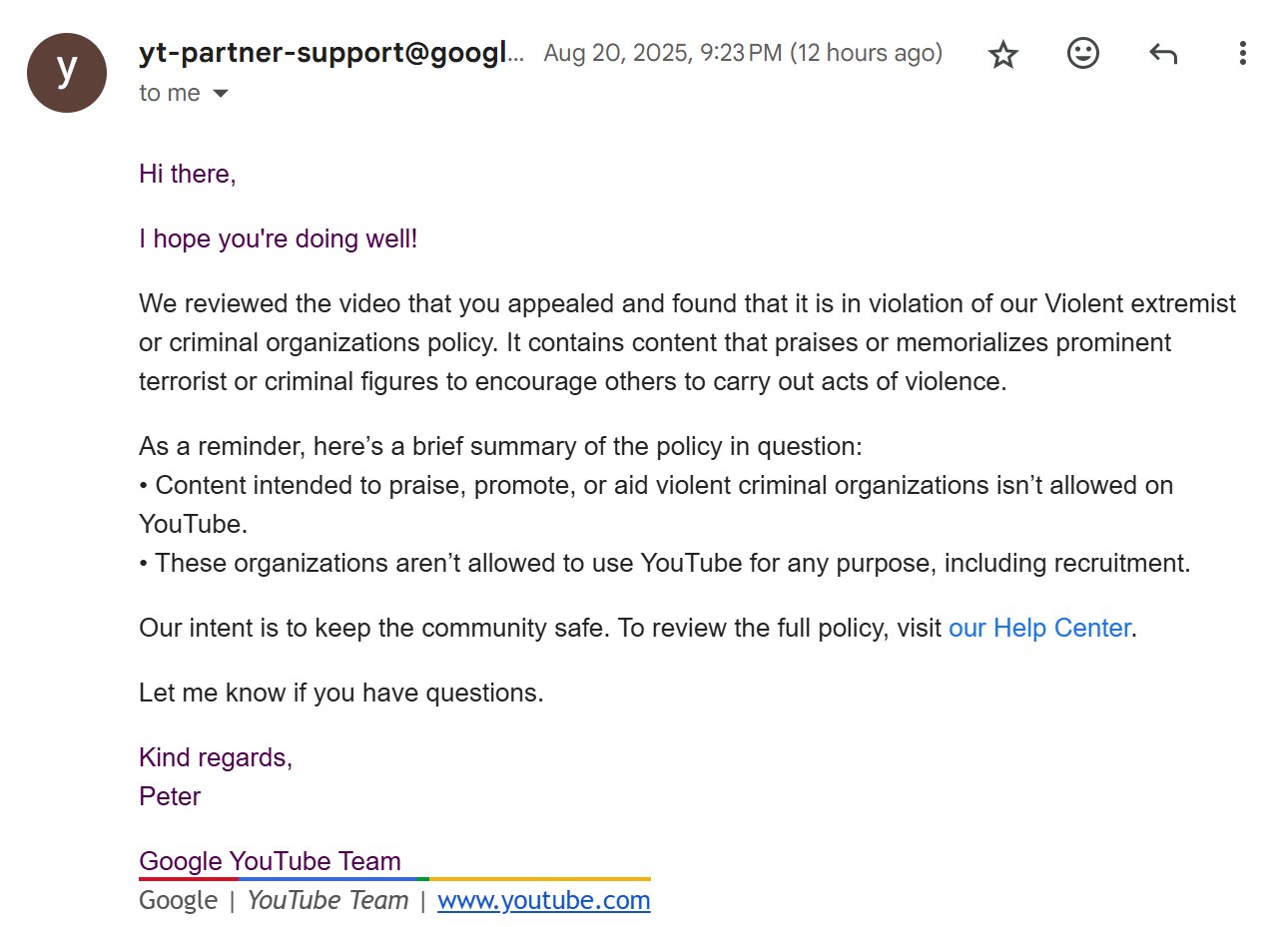
Task: Click 'Our intent is to keep the community safe' text
Action: coord(374,628)
